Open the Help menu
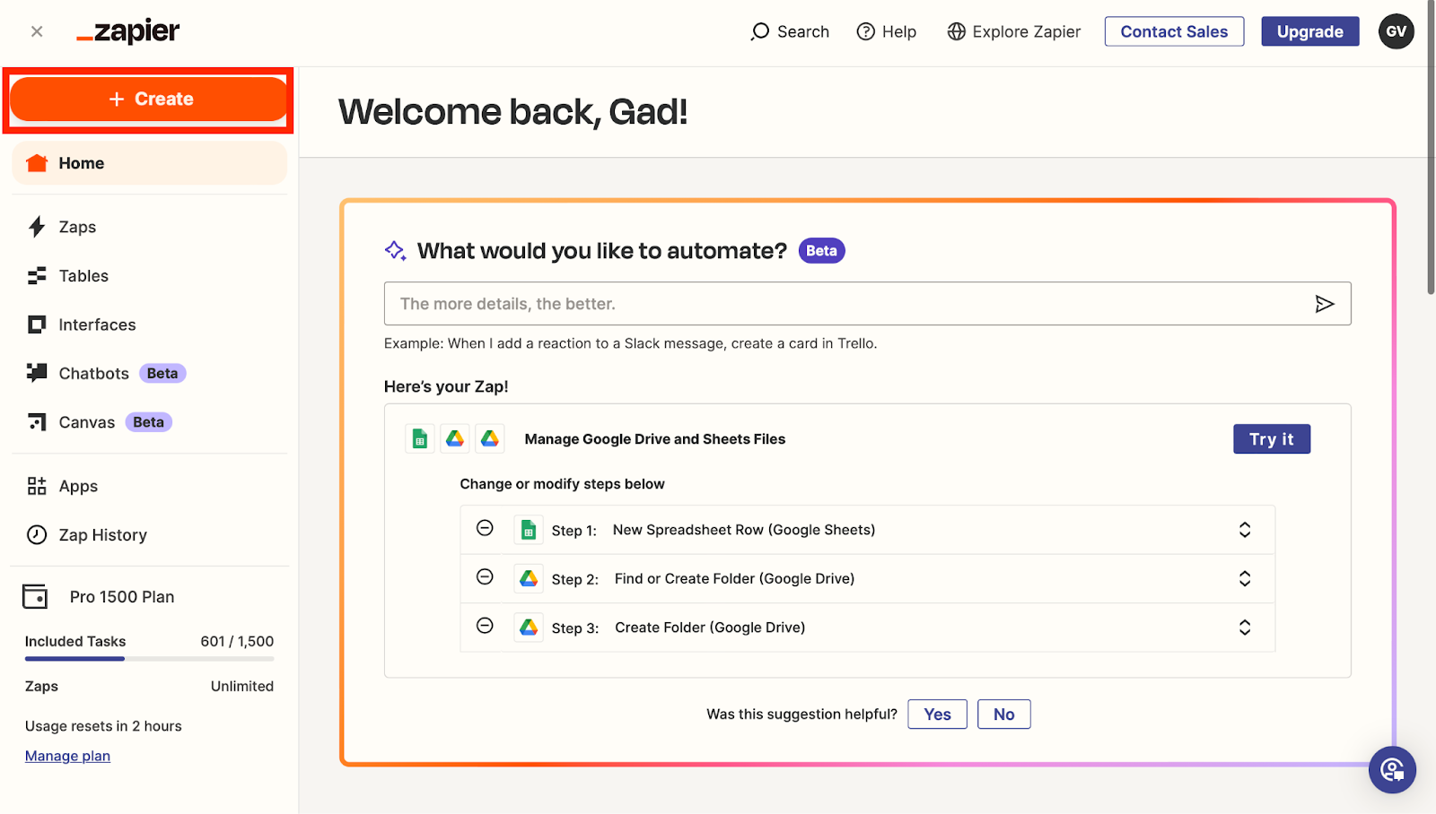The image size is (1436, 814). pos(887,31)
